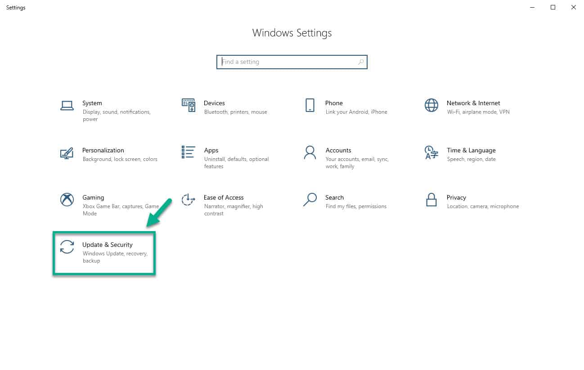This screenshot has height=370, width=584.
Task: Click the magnifier icon in the search box
Action: (x=361, y=62)
